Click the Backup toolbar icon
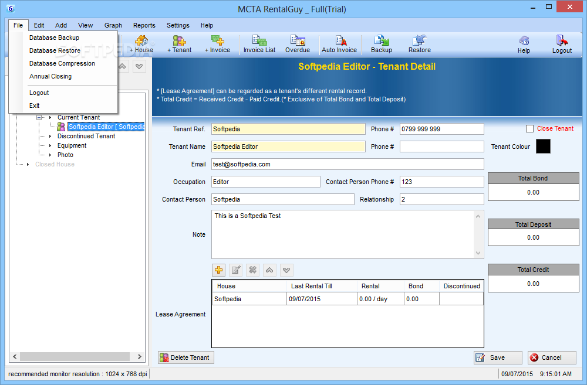 coord(382,44)
